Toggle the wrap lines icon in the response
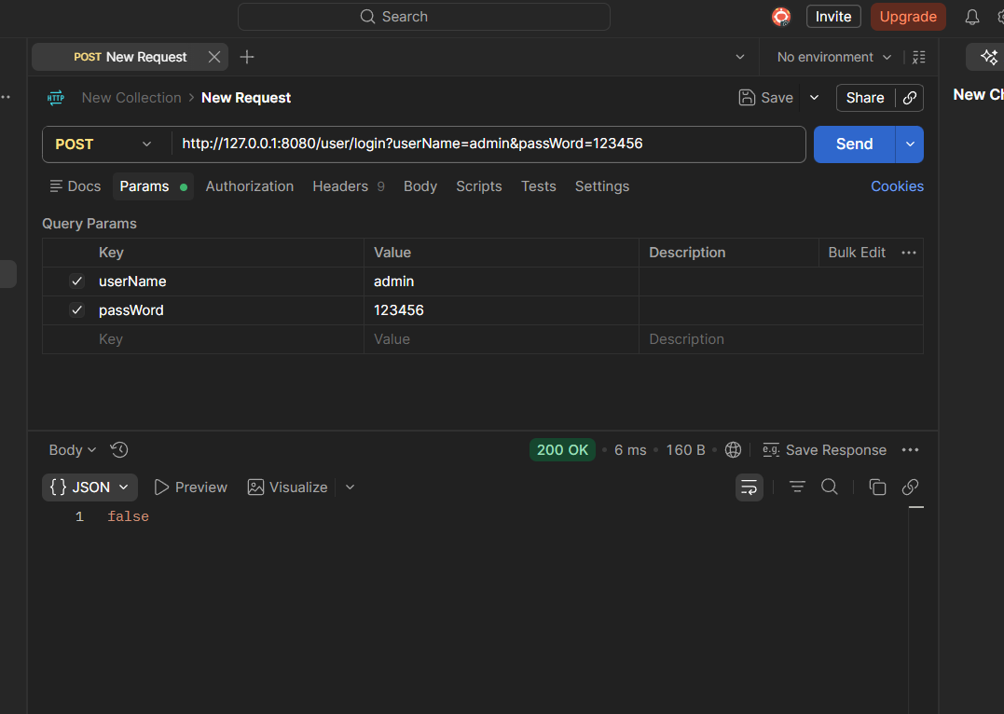 (750, 487)
